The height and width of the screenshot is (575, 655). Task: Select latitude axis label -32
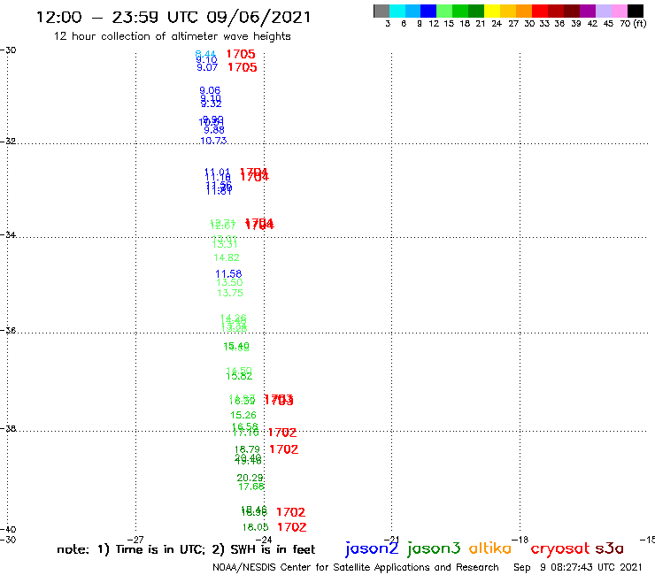(8, 141)
